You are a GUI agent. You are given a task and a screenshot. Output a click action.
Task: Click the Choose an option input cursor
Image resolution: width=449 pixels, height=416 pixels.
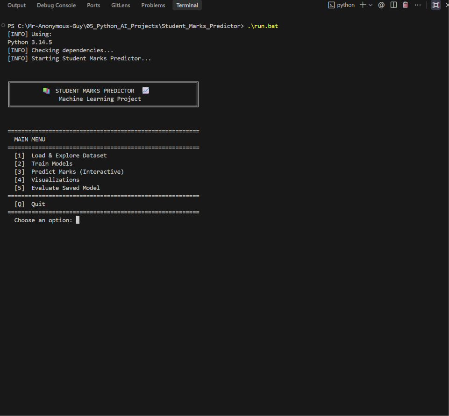[78, 220]
